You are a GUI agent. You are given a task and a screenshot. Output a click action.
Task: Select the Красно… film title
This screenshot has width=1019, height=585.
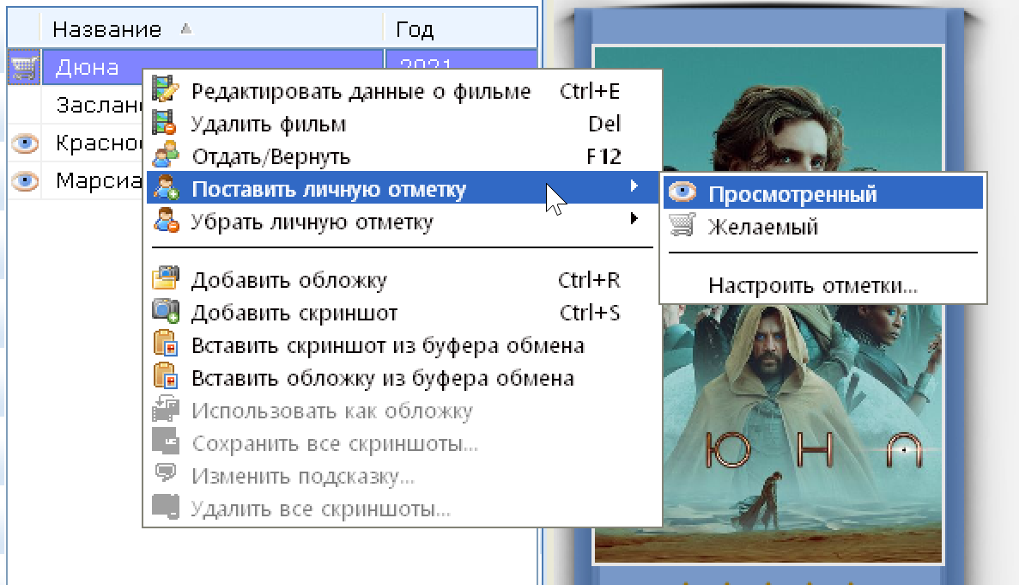[99, 143]
